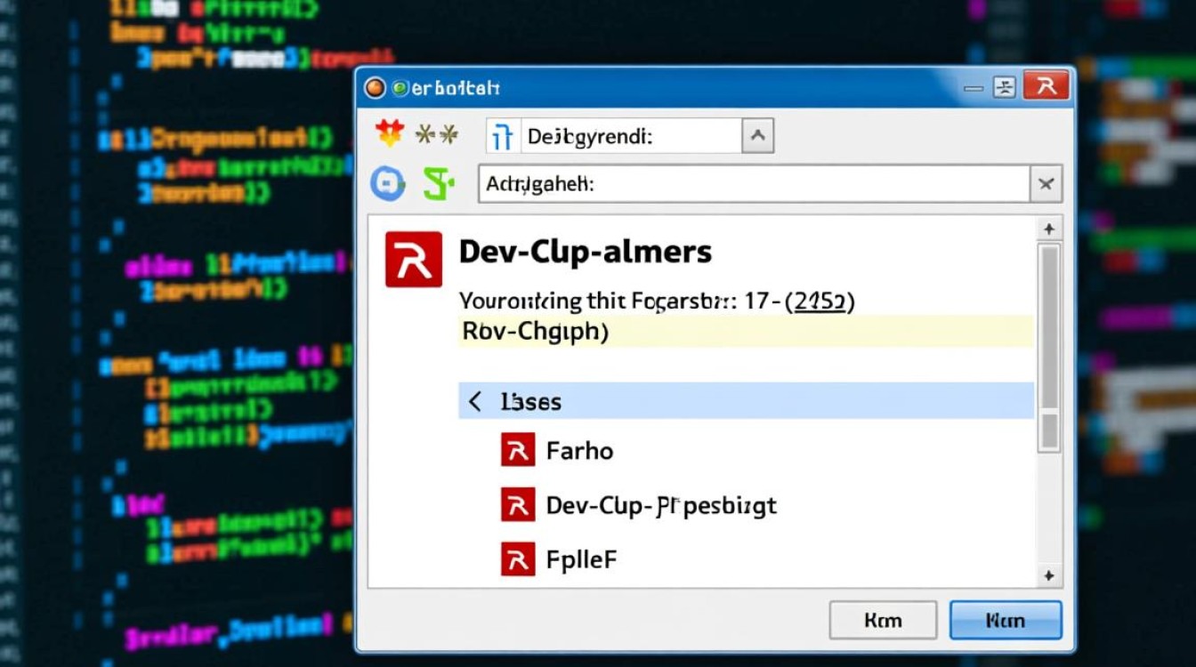Screen dimensions: 1196x667
Task: Click the double asterisk toolbar icon
Action: click(x=437, y=135)
